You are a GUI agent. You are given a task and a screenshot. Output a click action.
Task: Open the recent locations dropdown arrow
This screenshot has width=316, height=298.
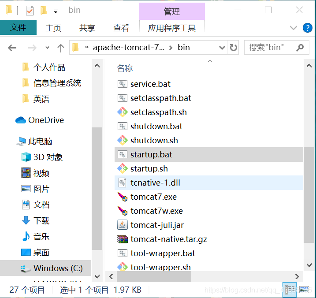tap(47, 48)
